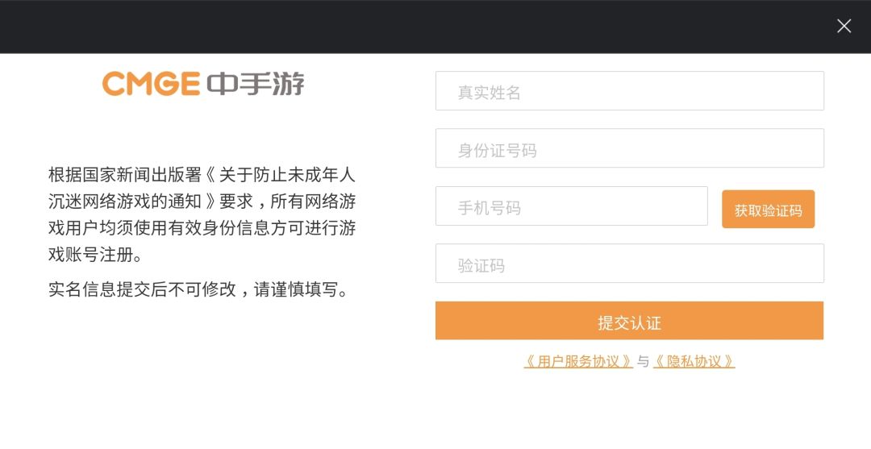The image size is (871, 449).
Task: Submit the form via 提交认证 button
Action: point(629,321)
